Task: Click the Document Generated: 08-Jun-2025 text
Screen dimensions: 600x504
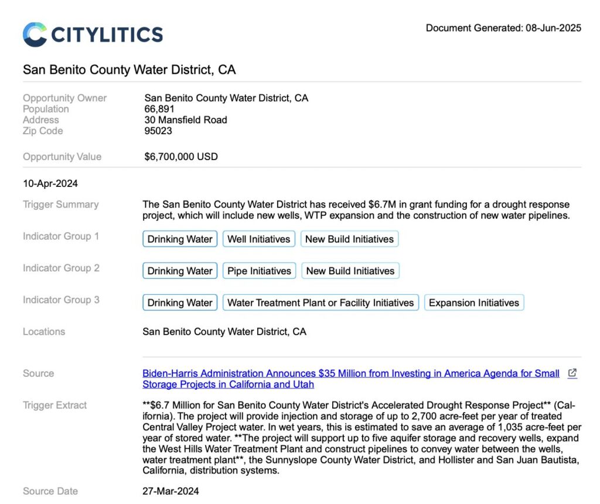Action: pos(503,28)
